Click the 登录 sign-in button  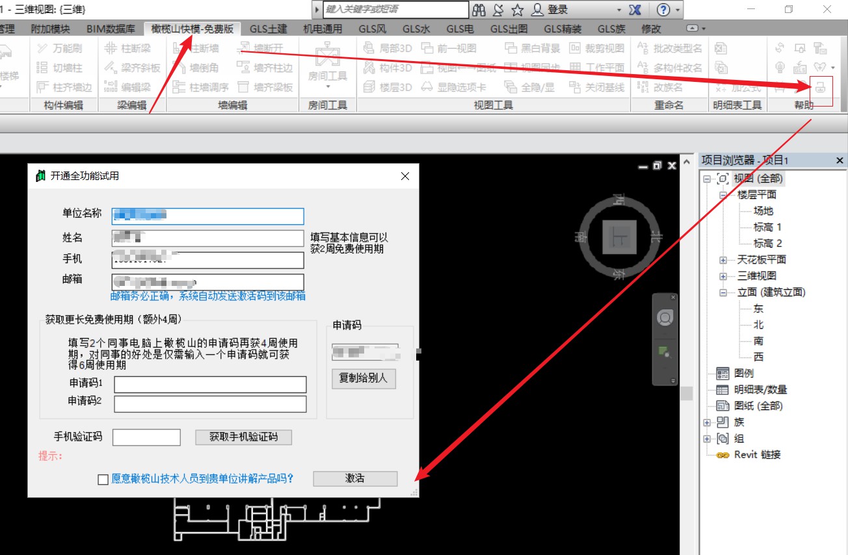coord(550,10)
